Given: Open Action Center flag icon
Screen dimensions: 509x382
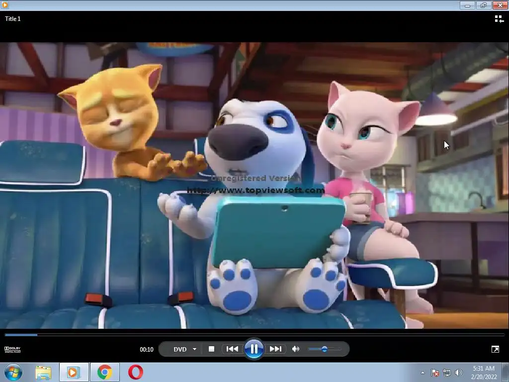Looking at the screenshot, I should pyautogui.click(x=435, y=373).
